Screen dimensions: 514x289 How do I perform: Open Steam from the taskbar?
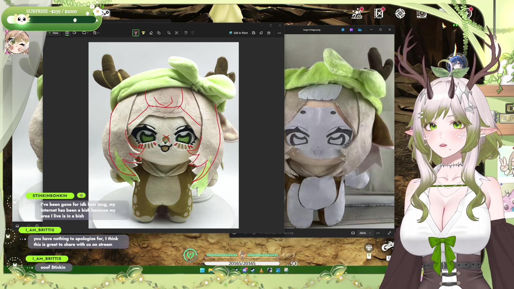pyautogui.click(x=253, y=270)
